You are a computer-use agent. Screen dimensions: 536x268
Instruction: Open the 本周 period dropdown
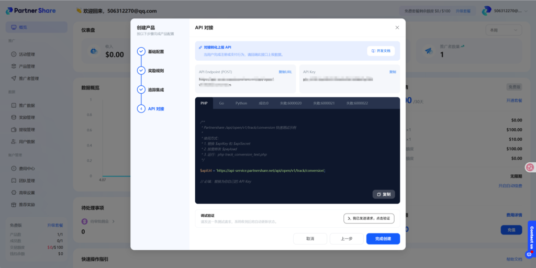(503, 30)
